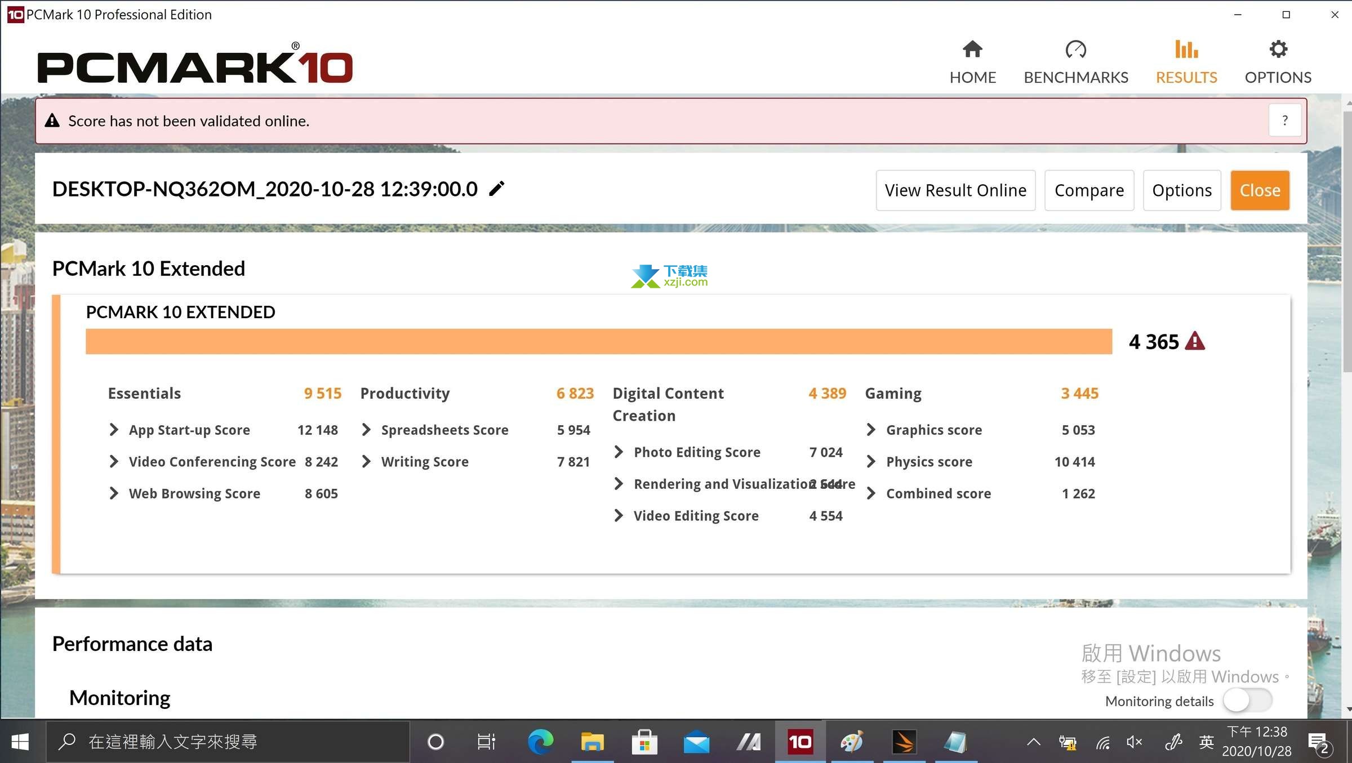The height and width of the screenshot is (763, 1352).
Task: Click the Essentials score 9 515
Action: 323,393
